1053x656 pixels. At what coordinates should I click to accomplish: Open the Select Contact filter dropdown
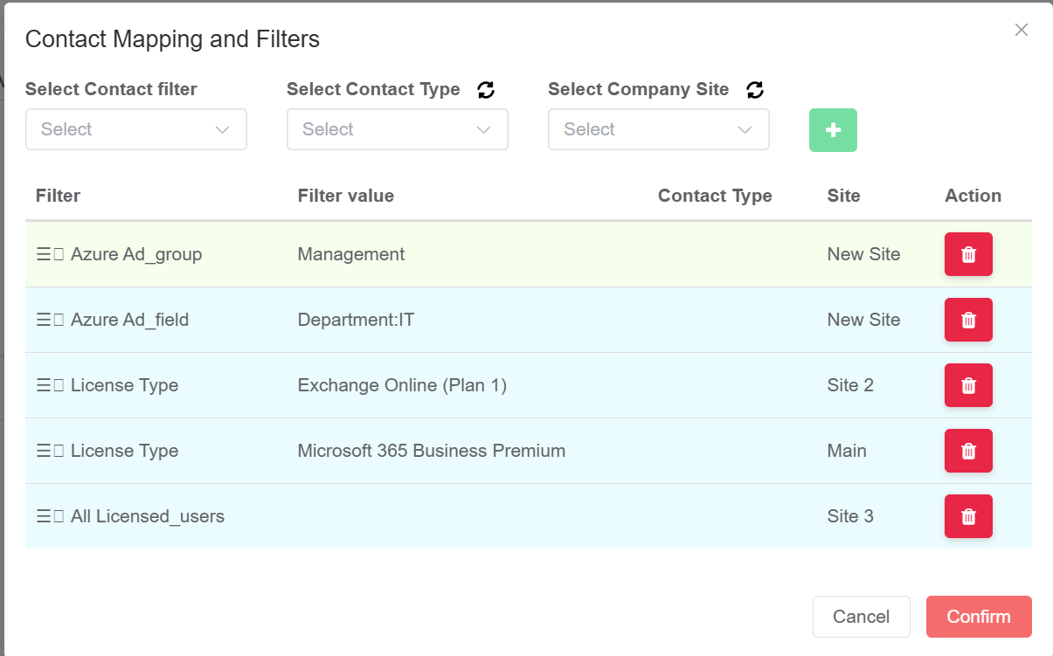tap(136, 129)
